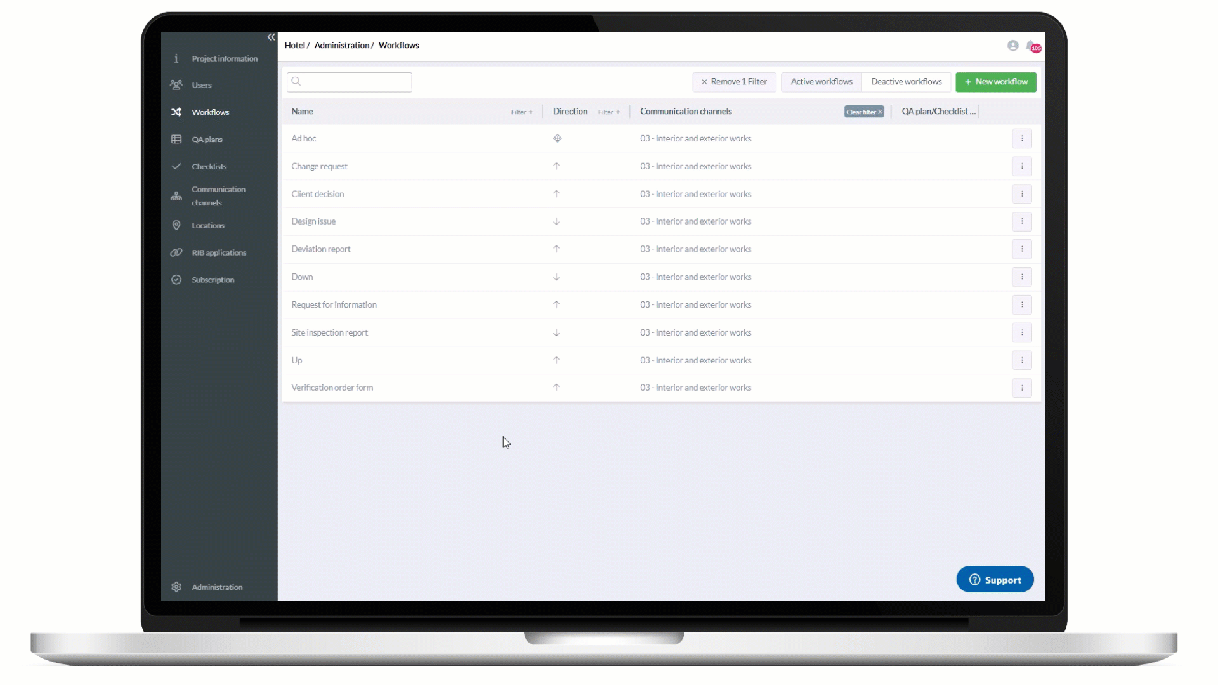Open notifications bell with red badge
This screenshot has width=1218, height=685.
point(1033,46)
